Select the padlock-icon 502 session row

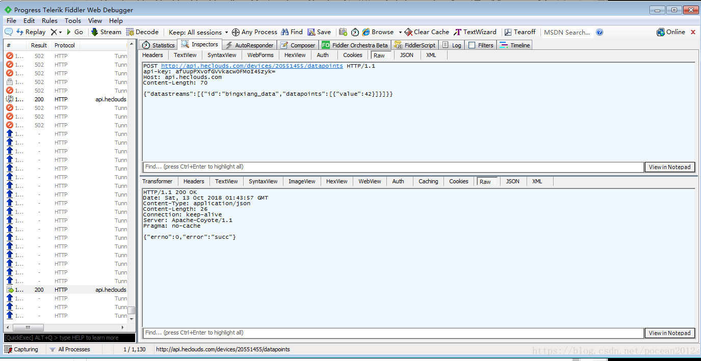[x=66, y=82]
